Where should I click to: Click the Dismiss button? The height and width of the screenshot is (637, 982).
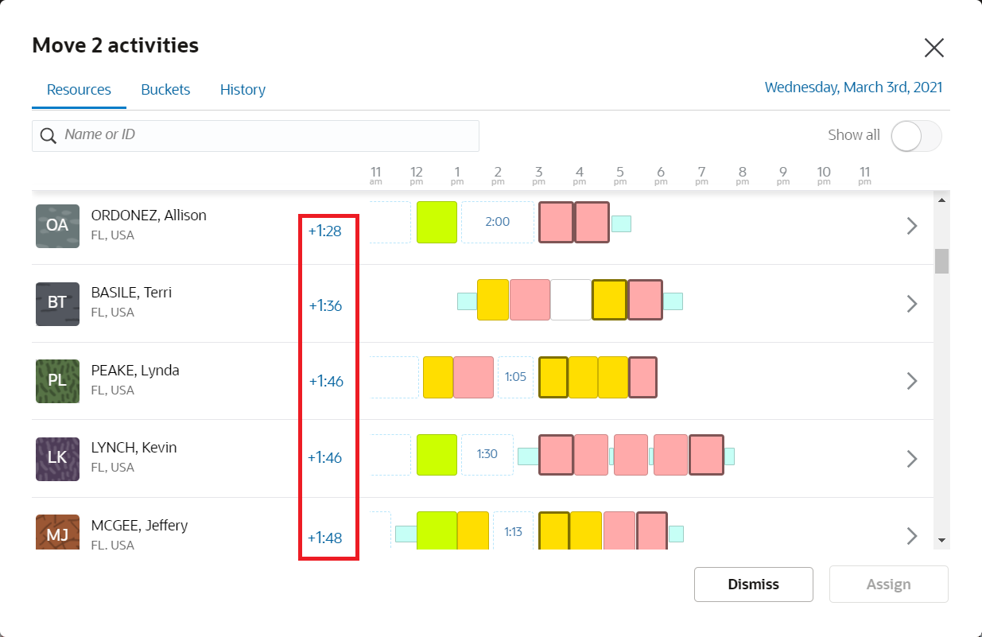tap(753, 584)
